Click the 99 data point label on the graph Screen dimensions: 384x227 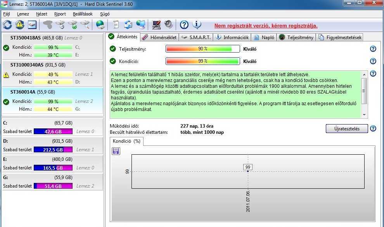pos(248,167)
